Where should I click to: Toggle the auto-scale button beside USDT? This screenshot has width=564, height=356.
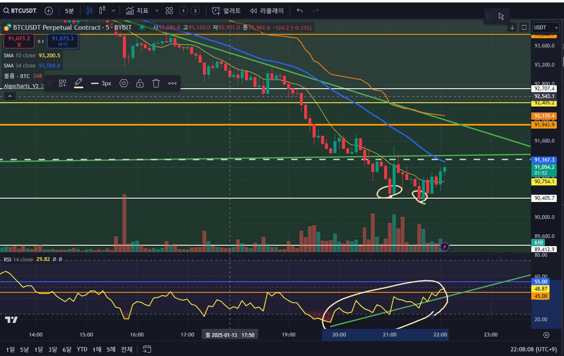click(x=524, y=27)
